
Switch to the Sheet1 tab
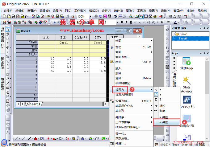(x=33, y=104)
